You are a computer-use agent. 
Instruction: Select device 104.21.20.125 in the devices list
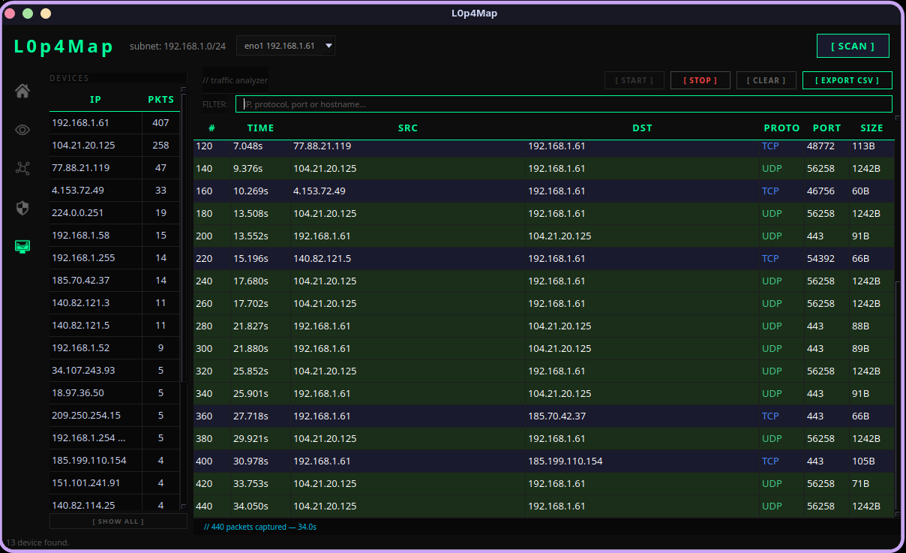pos(115,145)
